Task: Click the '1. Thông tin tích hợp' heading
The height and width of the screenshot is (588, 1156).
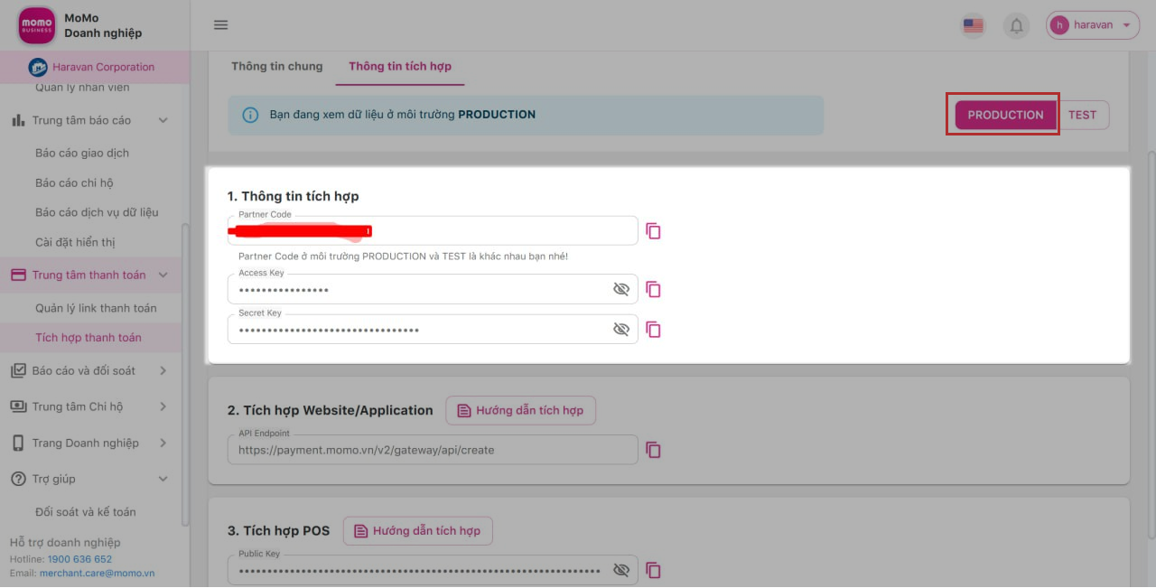Action: click(294, 196)
